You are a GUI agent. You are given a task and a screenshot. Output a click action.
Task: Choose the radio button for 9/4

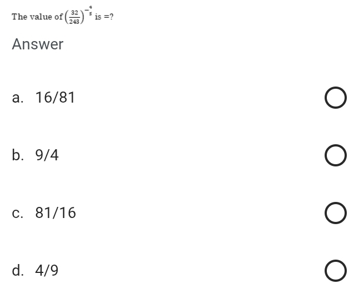pos(336,156)
